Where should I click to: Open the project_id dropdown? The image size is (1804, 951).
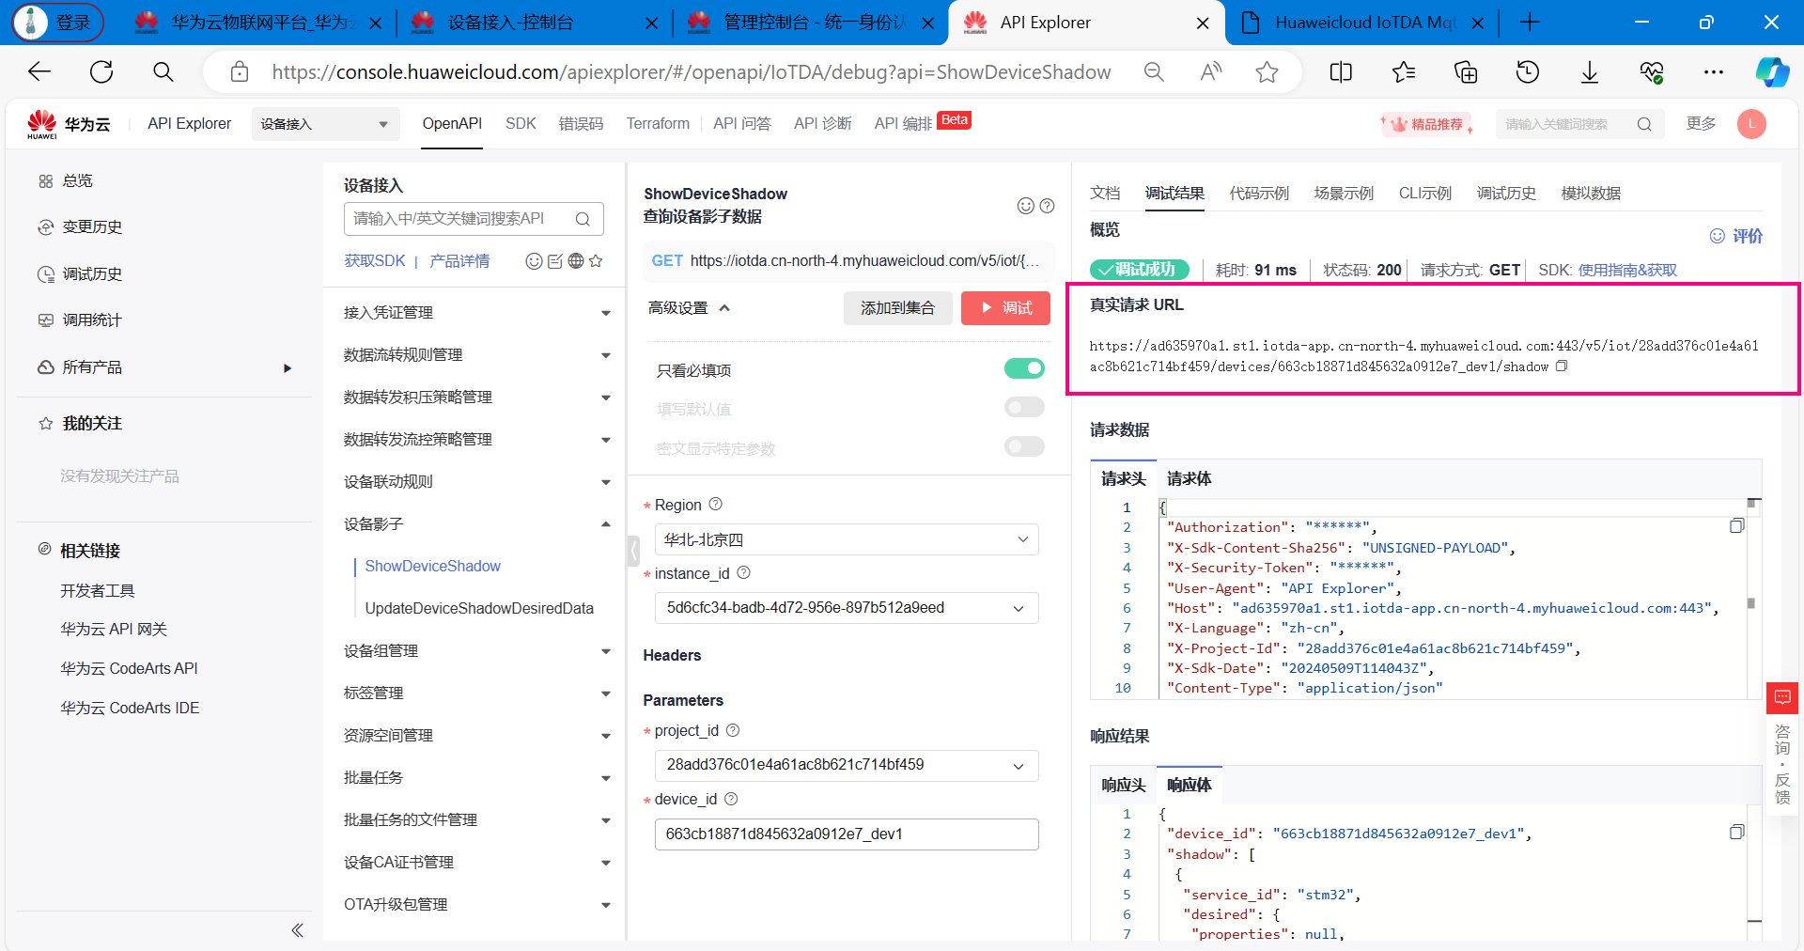coord(846,765)
